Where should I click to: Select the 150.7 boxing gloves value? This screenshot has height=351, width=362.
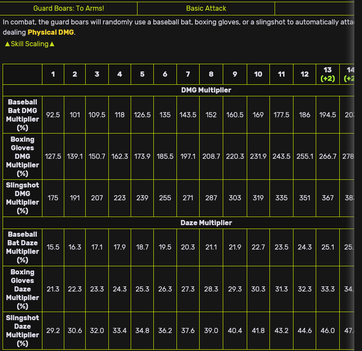coord(97,156)
